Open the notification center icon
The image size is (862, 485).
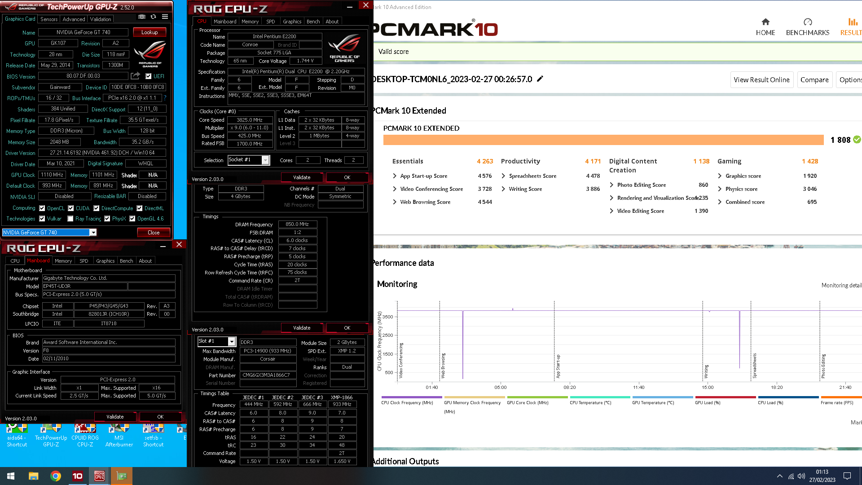click(847, 476)
